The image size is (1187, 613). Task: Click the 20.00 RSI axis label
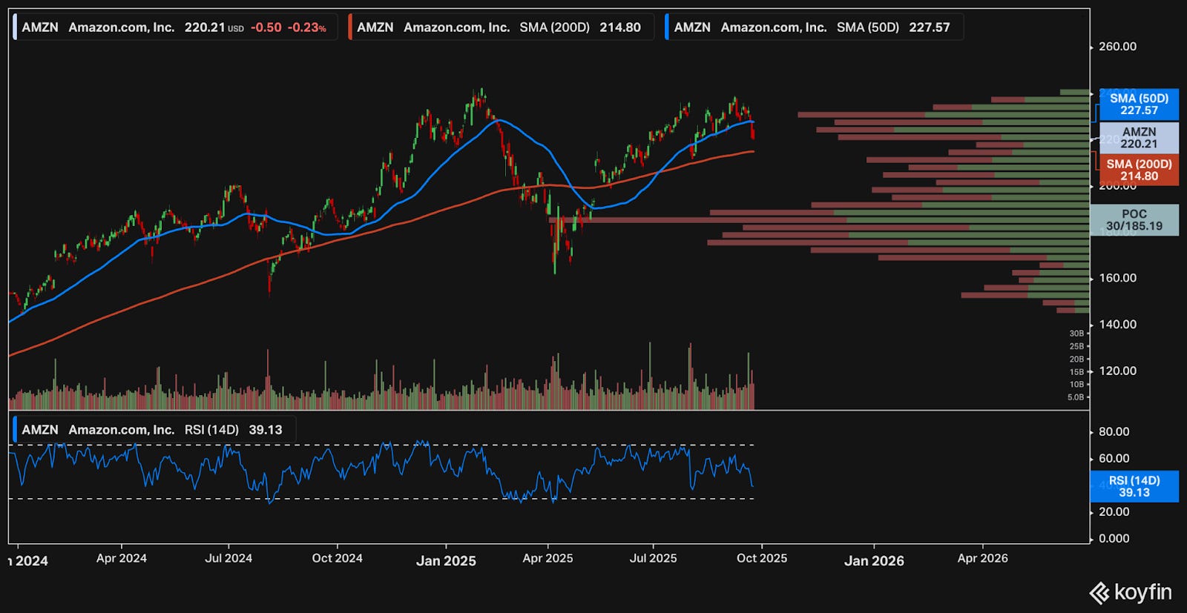click(1114, 511)
